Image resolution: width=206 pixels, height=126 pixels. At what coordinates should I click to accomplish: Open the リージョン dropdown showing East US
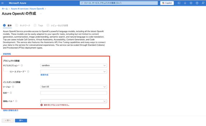[74, 87]
